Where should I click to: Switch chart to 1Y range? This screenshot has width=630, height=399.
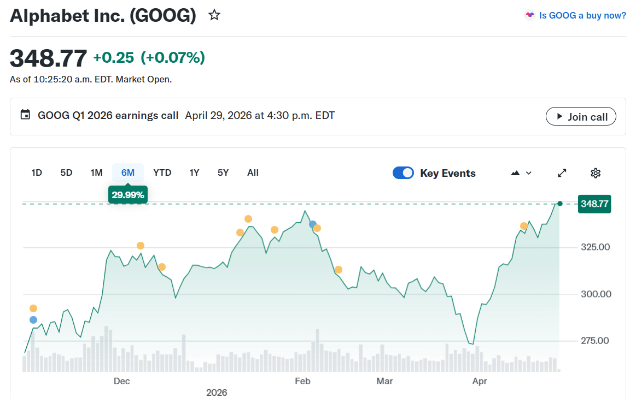(x=195, y=173)
